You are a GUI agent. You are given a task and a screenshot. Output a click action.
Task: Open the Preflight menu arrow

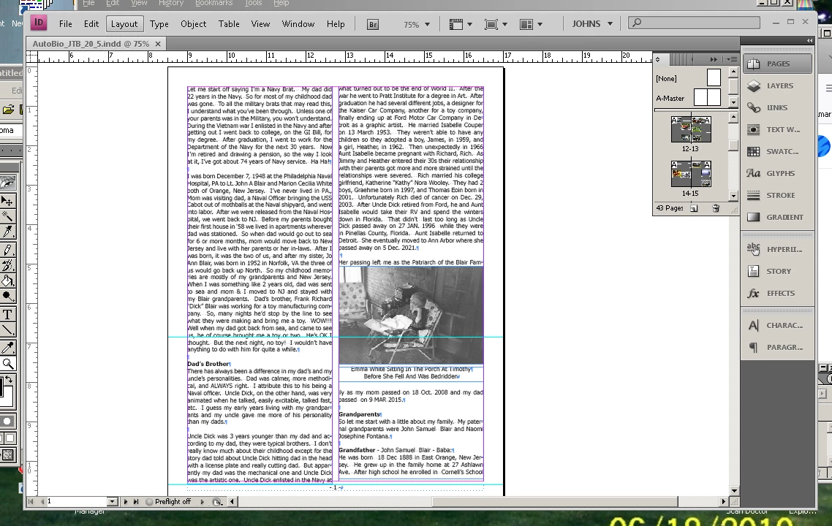pyautogui.click(x=202, y=502)
